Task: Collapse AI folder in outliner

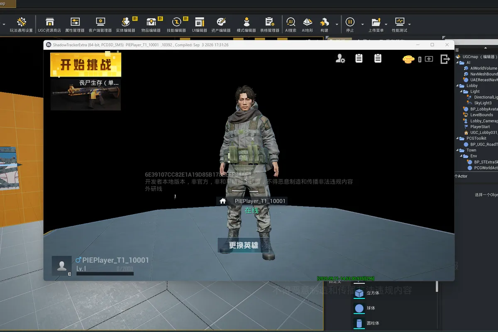Action: pos(457,63)
